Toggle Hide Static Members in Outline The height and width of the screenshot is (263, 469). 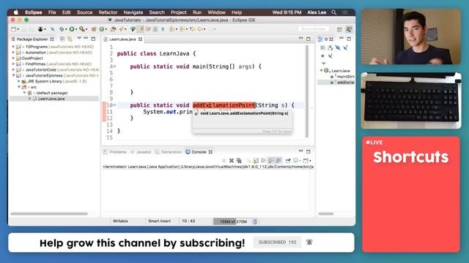pyautogui.click(x=345, y=47)
